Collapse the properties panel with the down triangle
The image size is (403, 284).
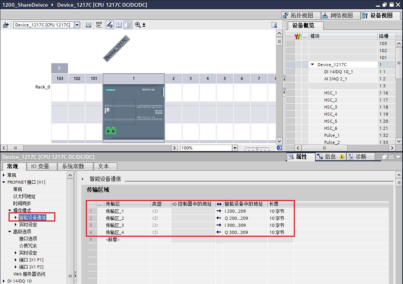point(398,156)
